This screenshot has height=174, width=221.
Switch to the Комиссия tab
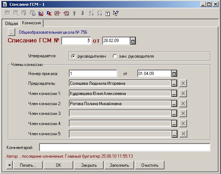32,23
